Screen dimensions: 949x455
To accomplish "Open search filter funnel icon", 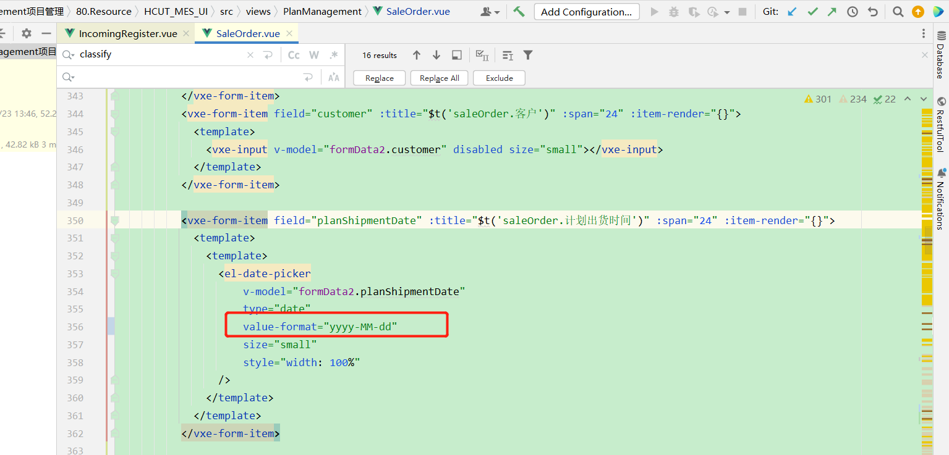I will tap(528, 55).
